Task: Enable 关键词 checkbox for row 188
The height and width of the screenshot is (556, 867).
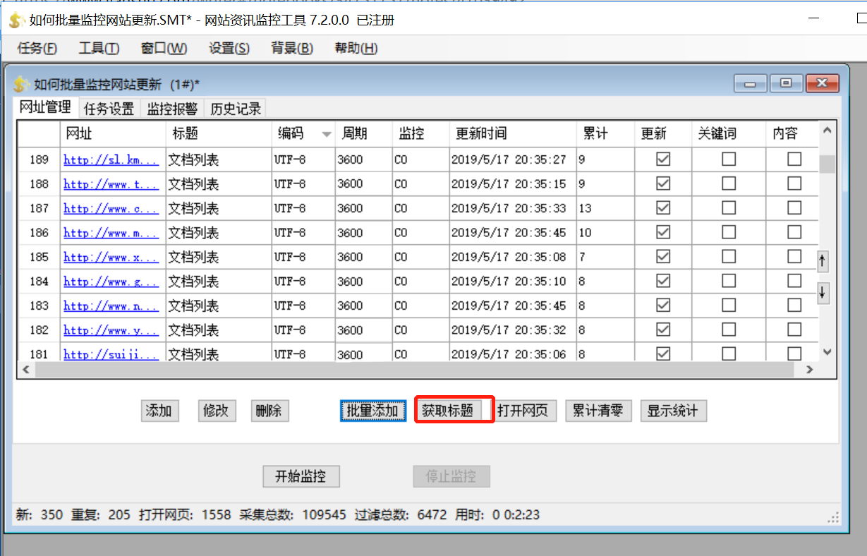Action: coord(729,183)
